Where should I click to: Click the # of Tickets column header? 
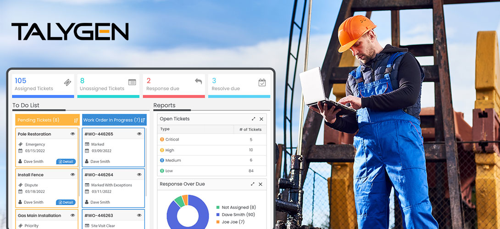click(250, 129)
